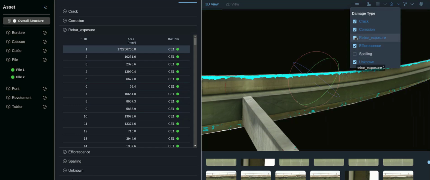This screenshot has height=180, width=430.
Task: Click green status dot beside Pile 1
Action: pos(13,70)
